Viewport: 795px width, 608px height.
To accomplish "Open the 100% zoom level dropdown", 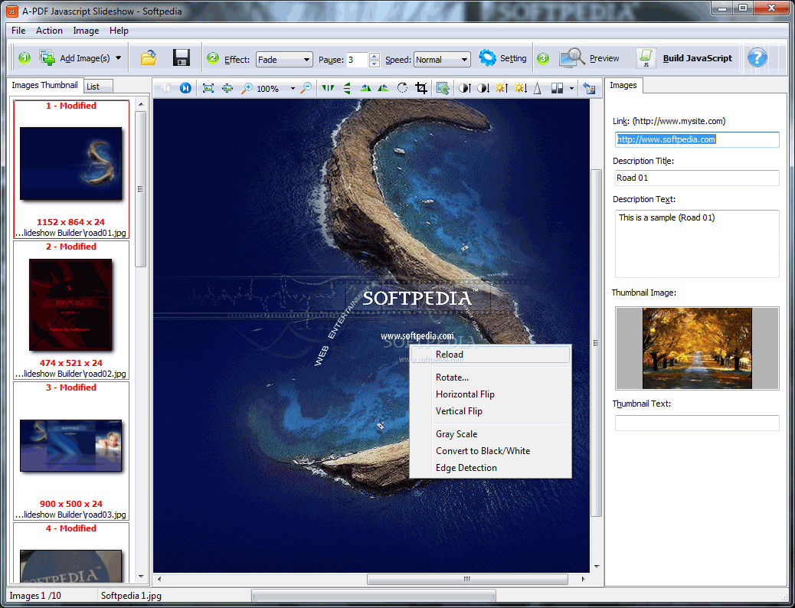I will coord(293,88).
